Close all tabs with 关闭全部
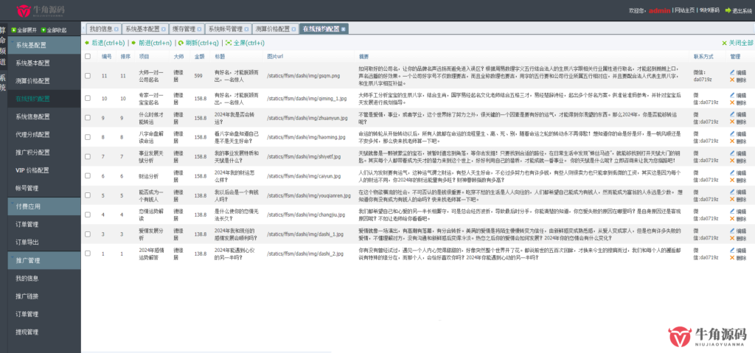 (x=737, y=43)
